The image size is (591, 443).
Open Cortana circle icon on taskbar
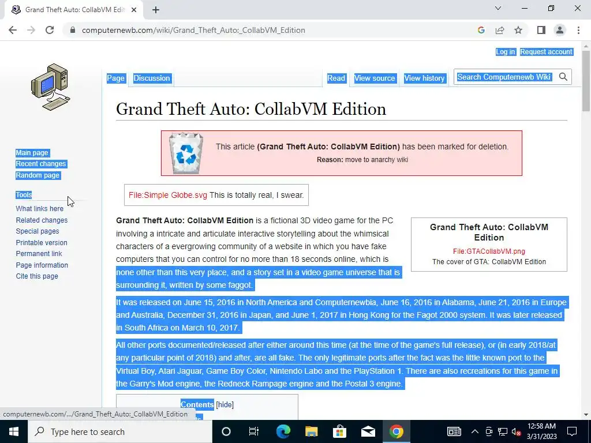[x=226, y=431]
